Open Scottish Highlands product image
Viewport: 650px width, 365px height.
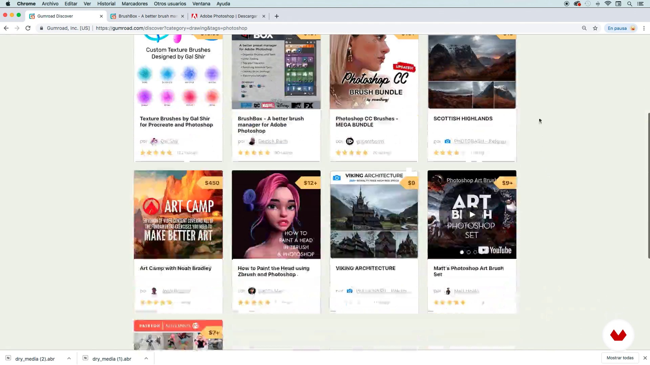(472, 72)
